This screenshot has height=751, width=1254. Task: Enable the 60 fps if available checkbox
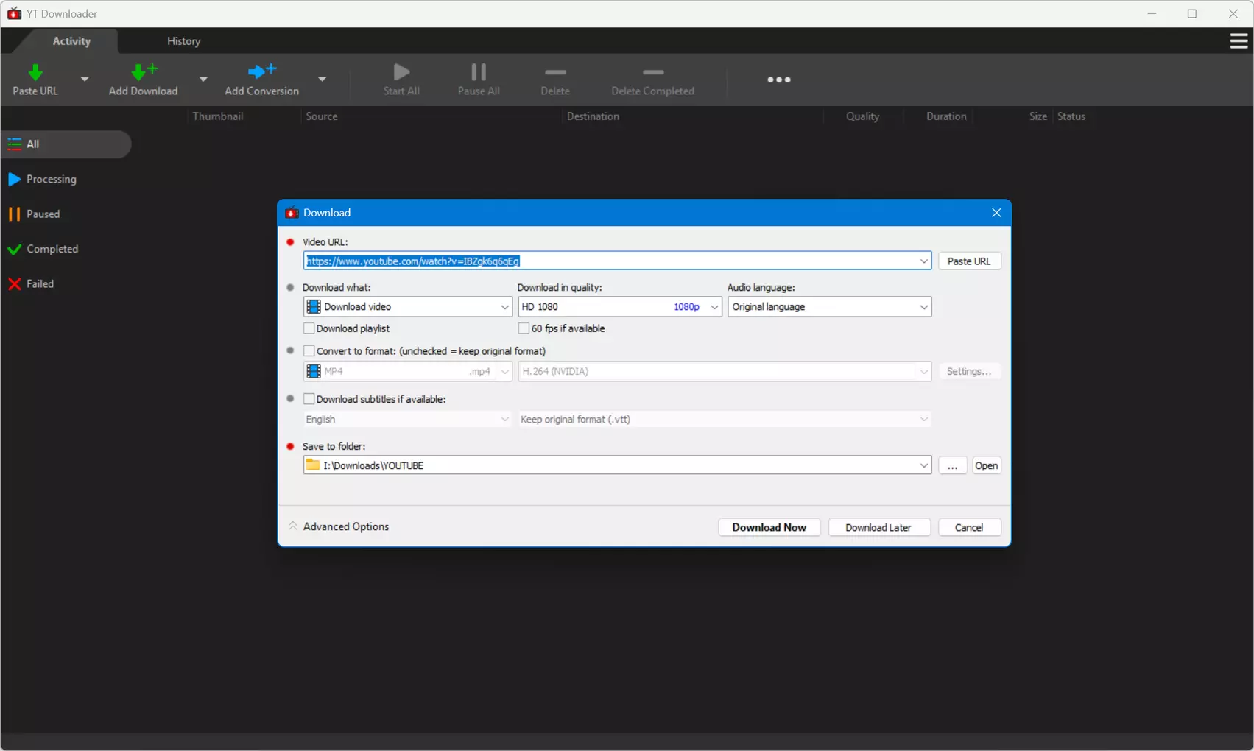pos(524,328)
